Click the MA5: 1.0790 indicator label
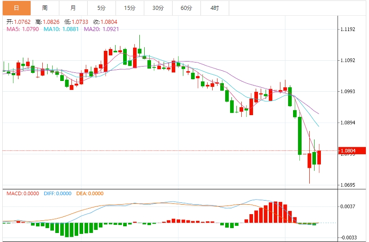Viewport: 369px width, 242px height. [22, 29]
